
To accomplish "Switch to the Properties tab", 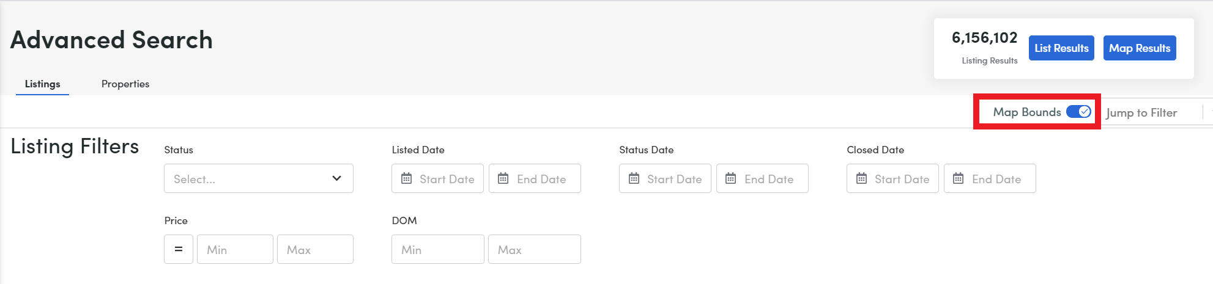I will click(125, 84).
